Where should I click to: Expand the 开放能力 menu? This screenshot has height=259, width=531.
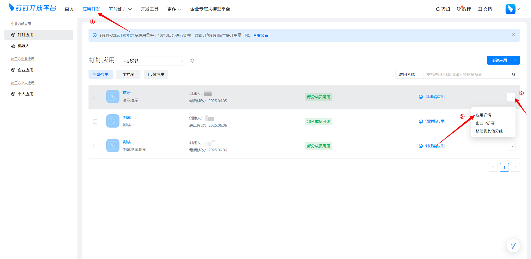click(120, 9)
